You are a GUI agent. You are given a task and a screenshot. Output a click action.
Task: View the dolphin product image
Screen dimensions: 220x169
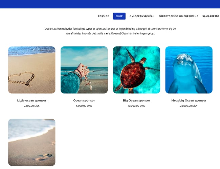[x=189, y=70]
